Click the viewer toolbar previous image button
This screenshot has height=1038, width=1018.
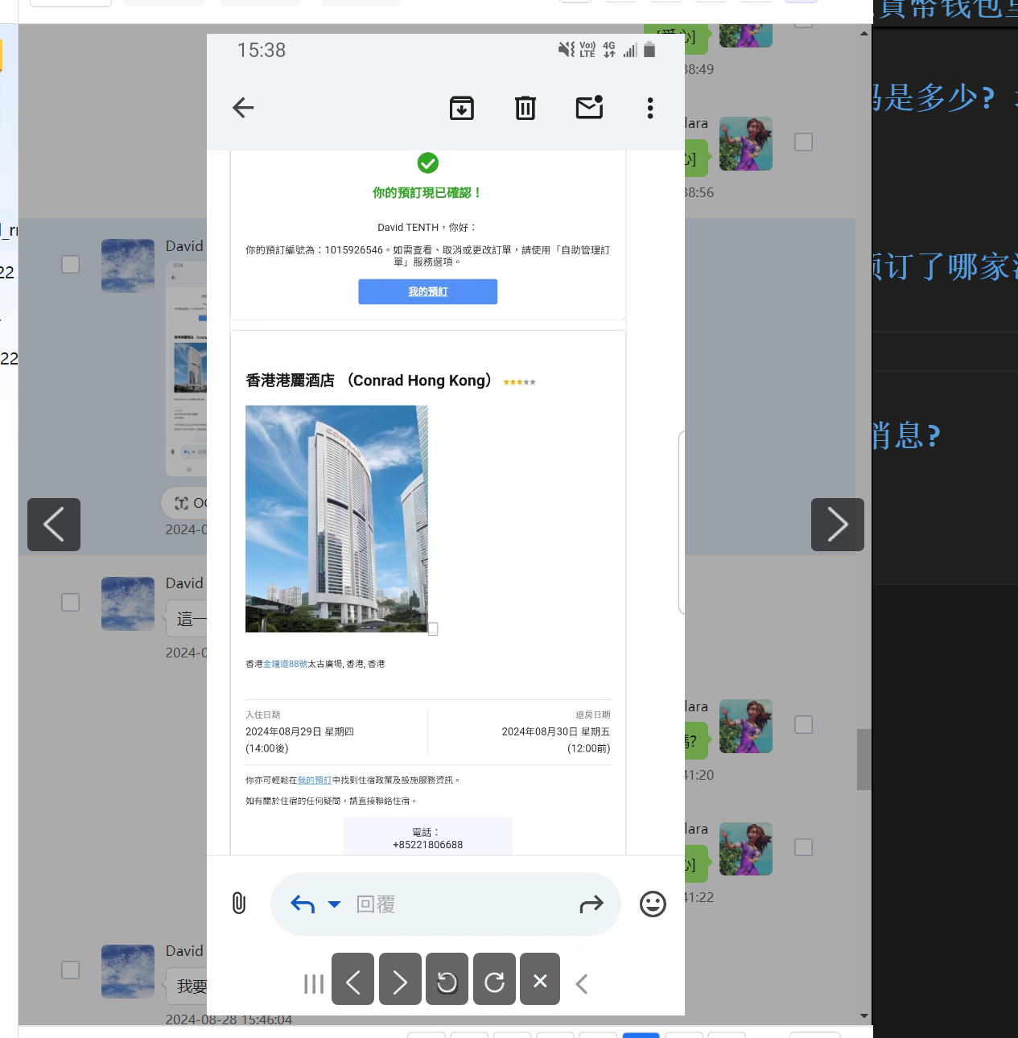(x=352, y=979)
